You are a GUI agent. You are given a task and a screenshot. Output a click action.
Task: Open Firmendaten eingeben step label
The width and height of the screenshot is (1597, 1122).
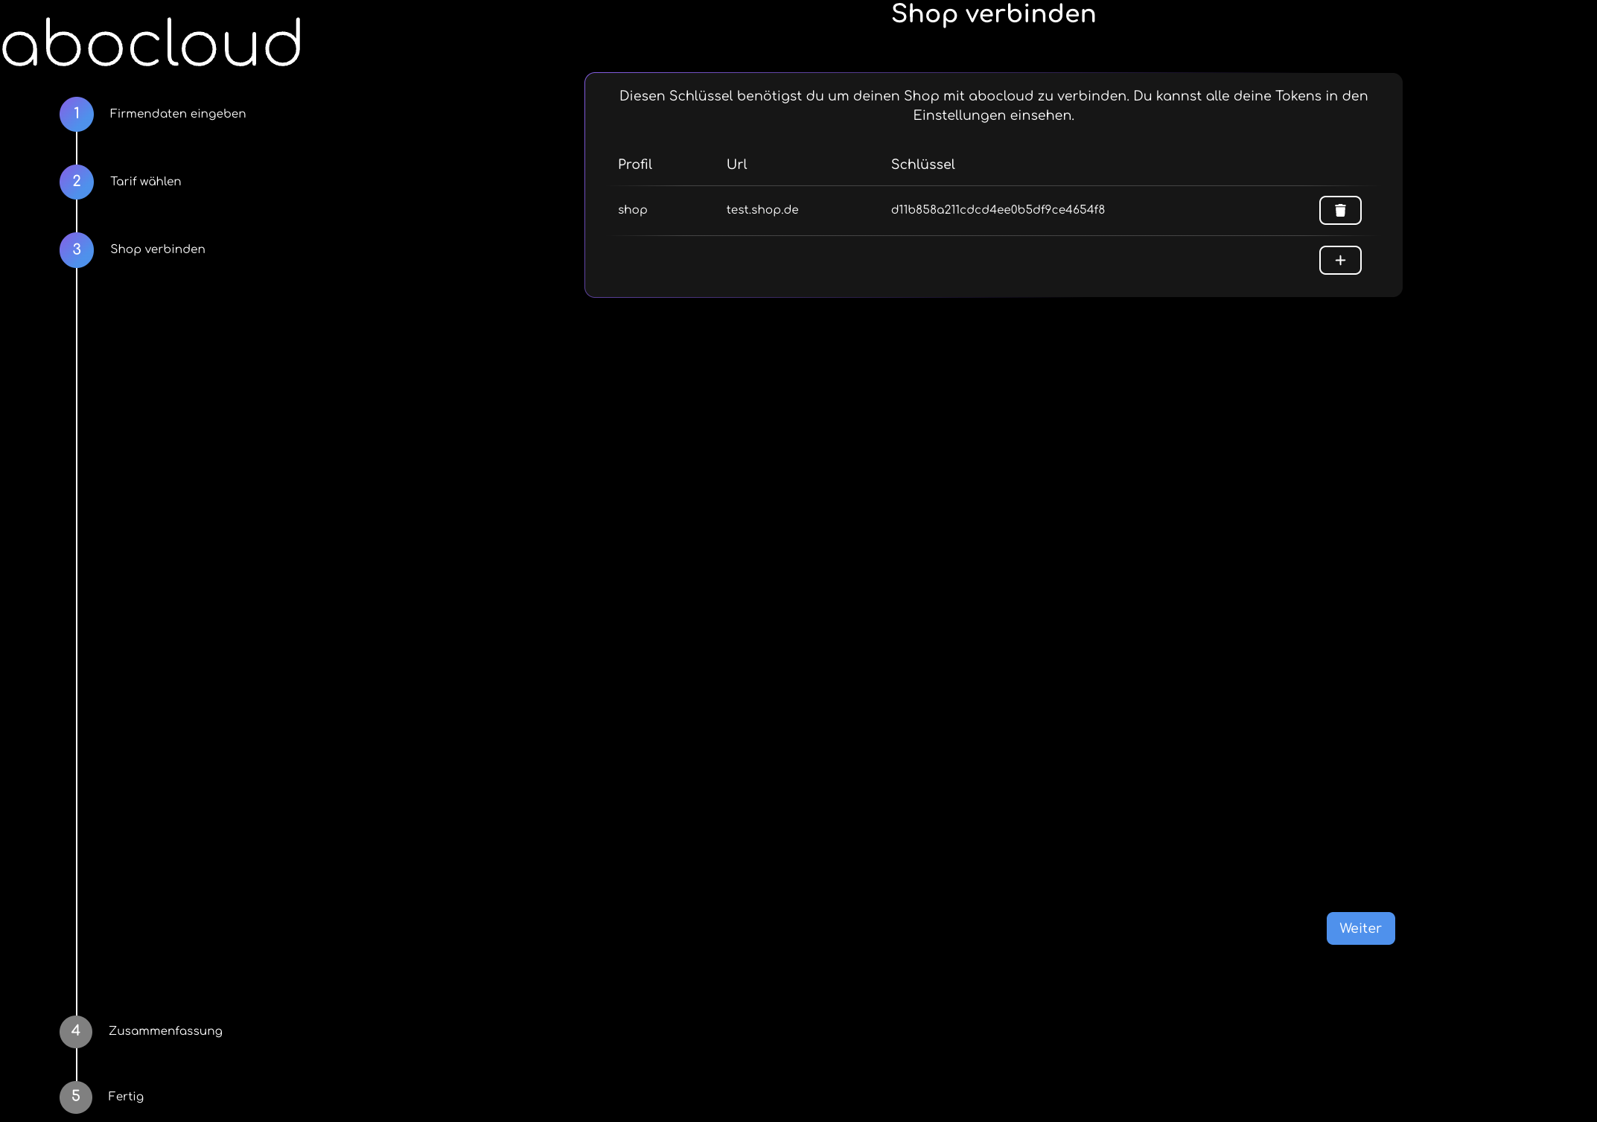177,113
